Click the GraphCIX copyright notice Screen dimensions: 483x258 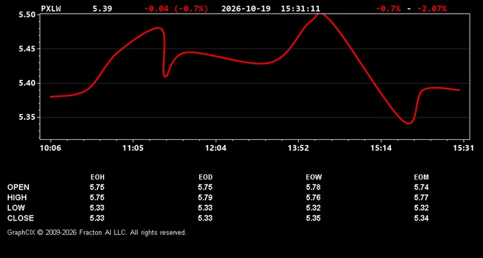tap(97, 232)
